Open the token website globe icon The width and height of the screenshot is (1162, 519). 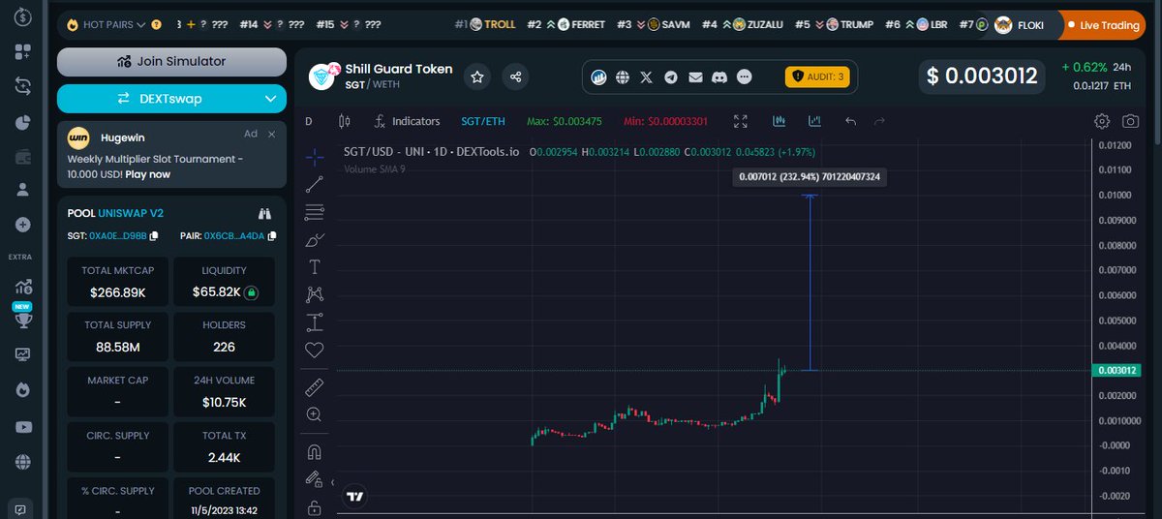click(623, 76)
